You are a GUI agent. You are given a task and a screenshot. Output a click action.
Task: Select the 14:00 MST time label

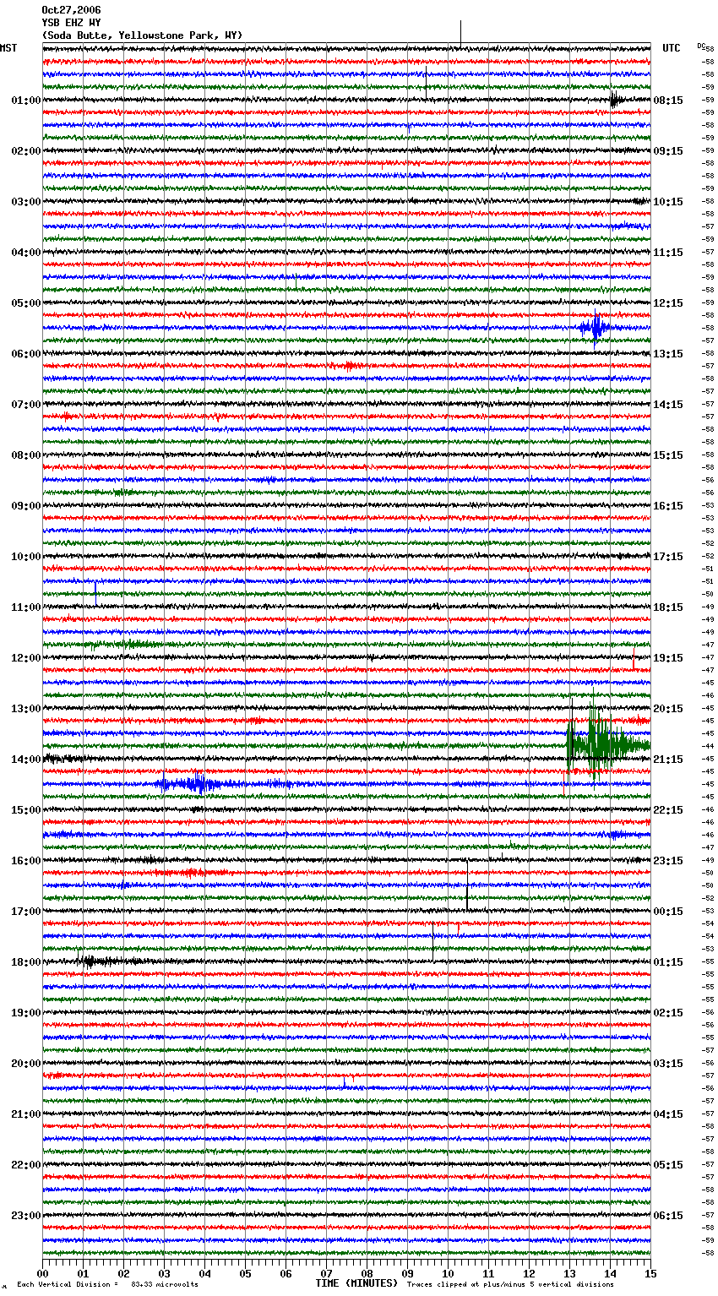click(25, 760)
